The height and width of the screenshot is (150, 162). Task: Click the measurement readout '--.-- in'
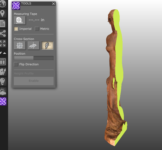pyautogui.click(x=36, y=20)
